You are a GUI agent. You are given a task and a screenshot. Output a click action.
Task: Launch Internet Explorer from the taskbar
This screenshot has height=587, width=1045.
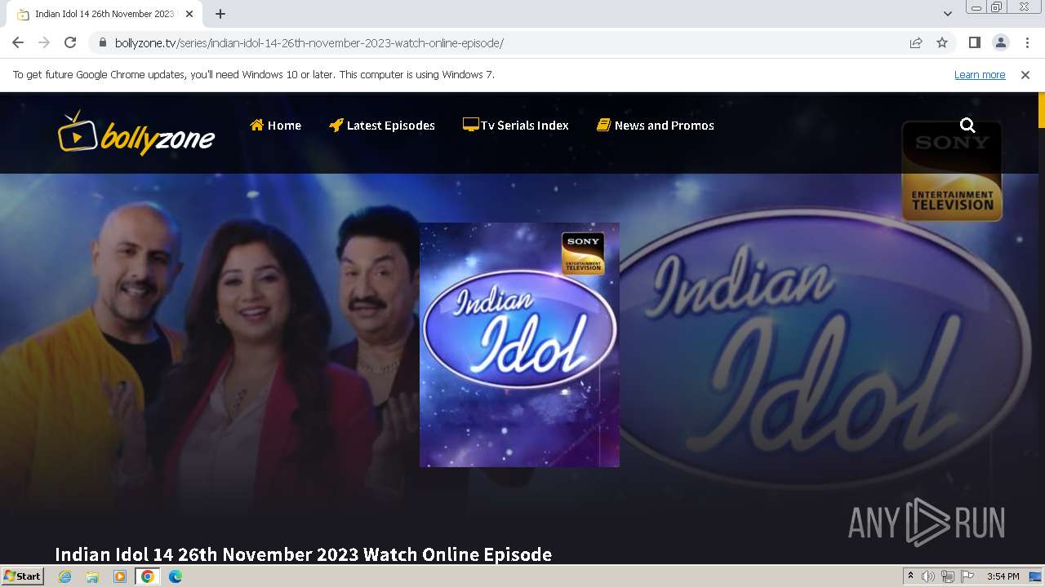tap(65, 576)
